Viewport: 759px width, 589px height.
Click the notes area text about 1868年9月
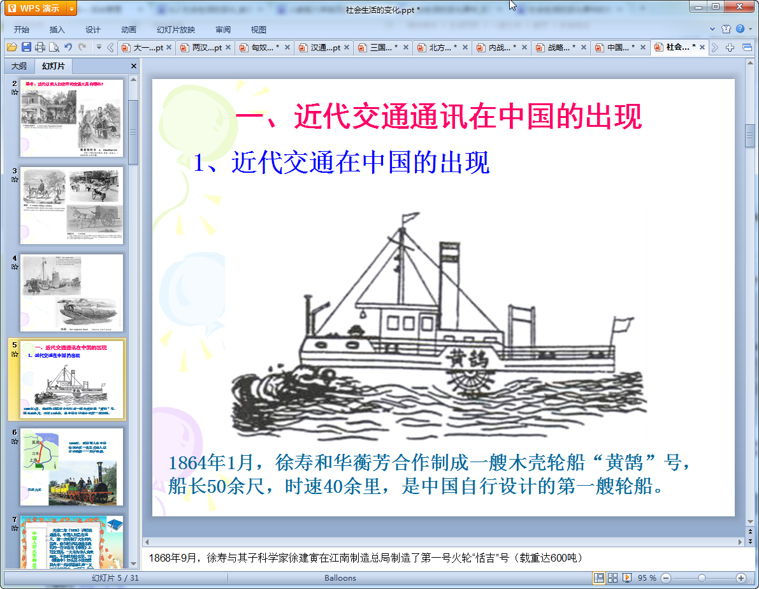coord(365,558)
